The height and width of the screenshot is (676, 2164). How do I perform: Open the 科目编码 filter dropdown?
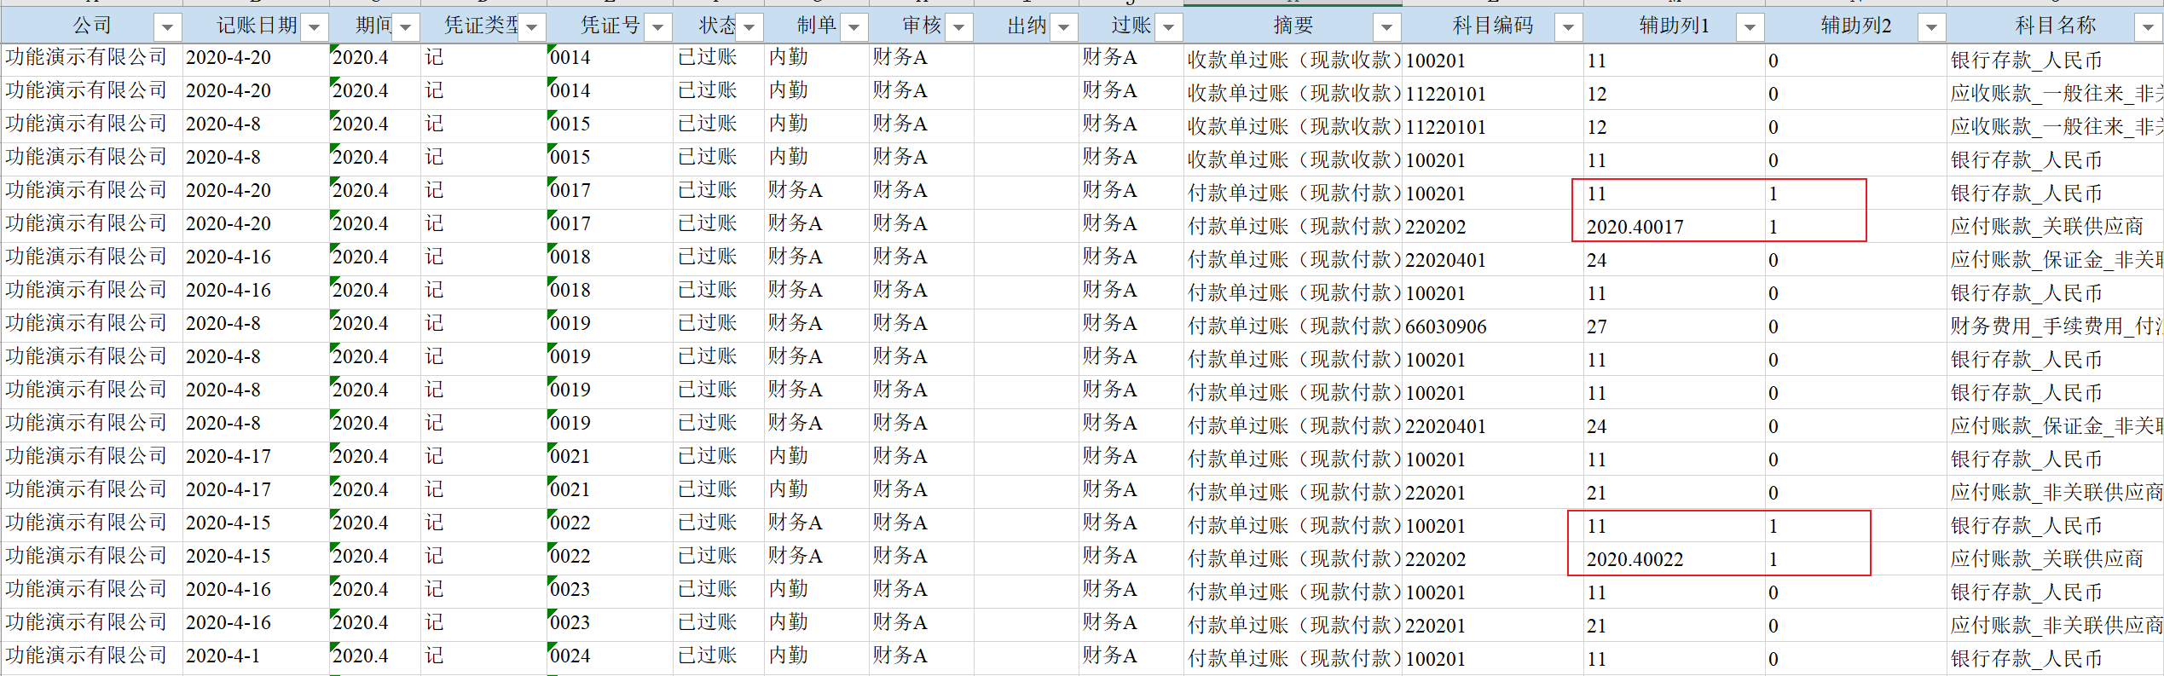click(1569, 27)
